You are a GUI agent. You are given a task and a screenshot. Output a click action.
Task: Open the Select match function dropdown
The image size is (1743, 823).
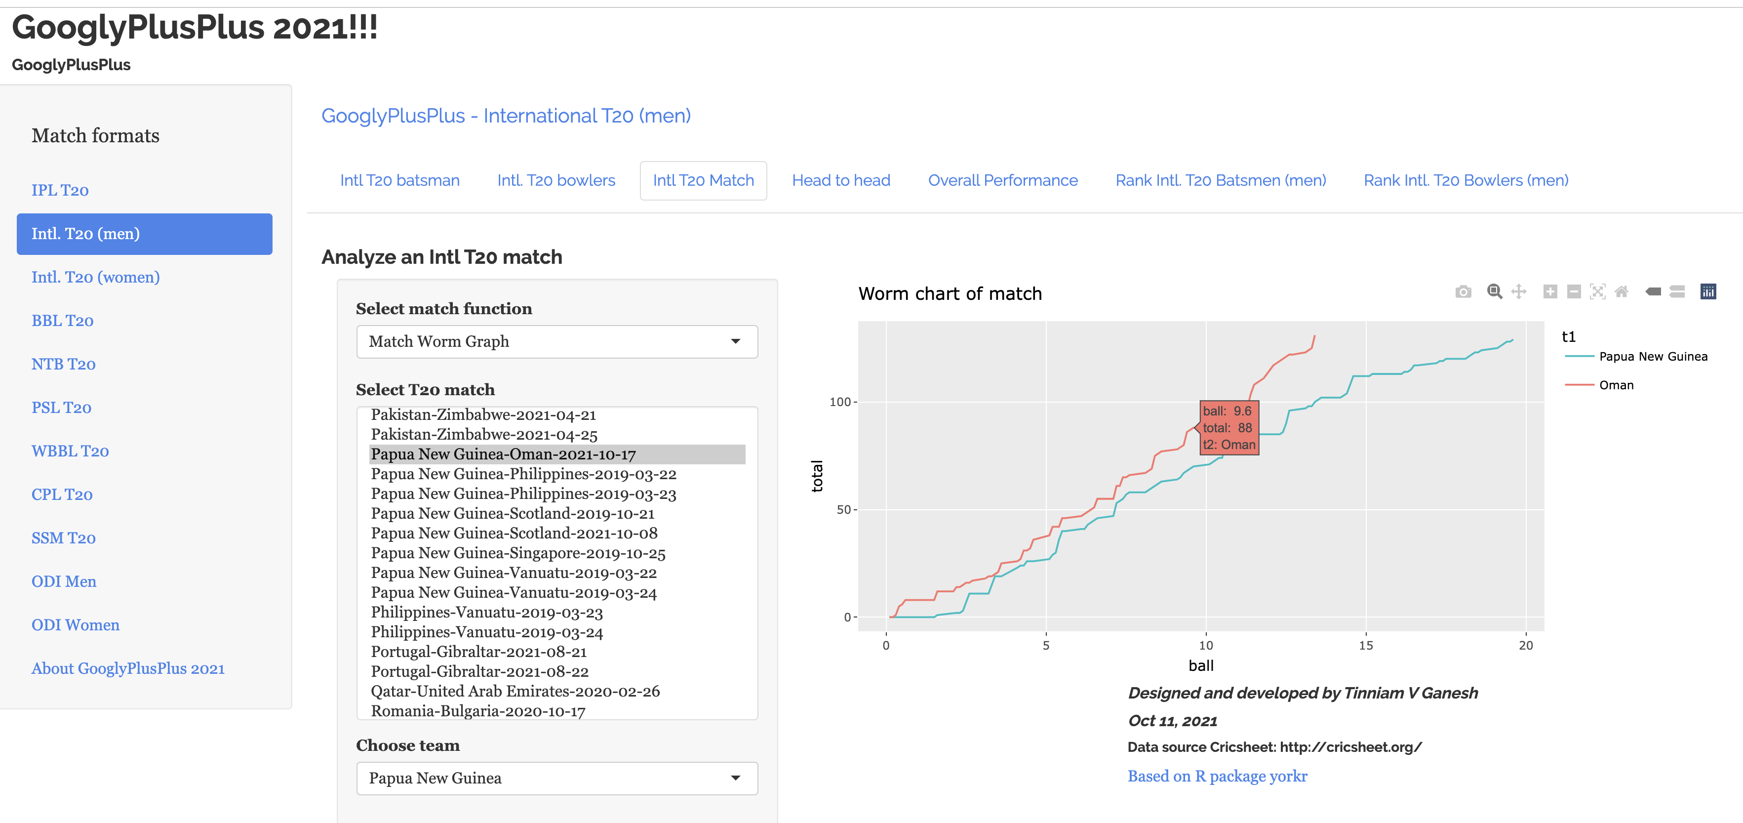556,342
